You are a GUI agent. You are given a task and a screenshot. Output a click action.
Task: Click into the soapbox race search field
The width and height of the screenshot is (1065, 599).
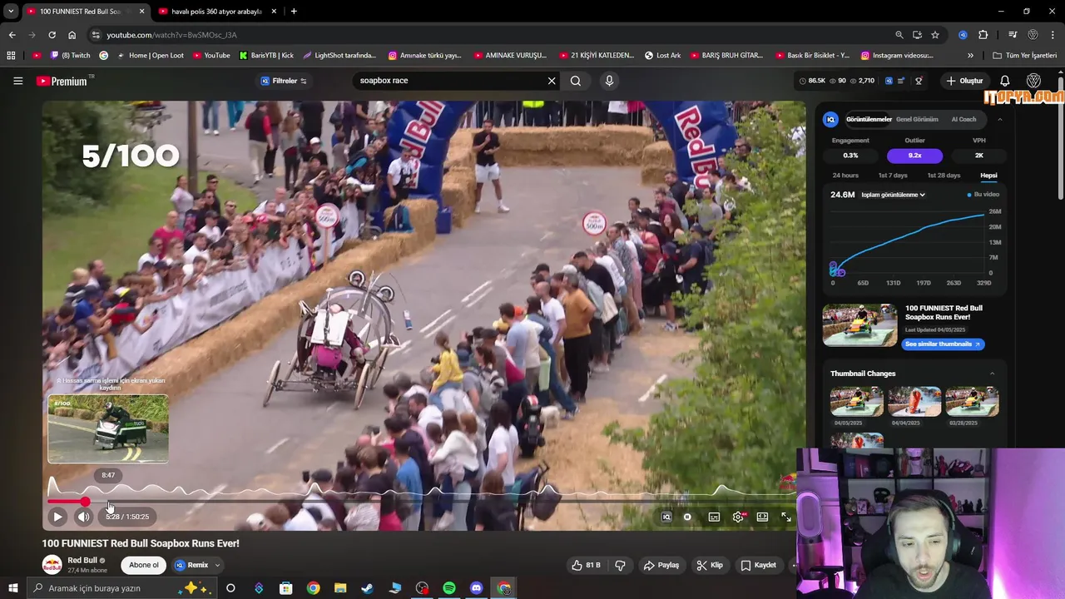pyautogui.click(x=449, y=81)
